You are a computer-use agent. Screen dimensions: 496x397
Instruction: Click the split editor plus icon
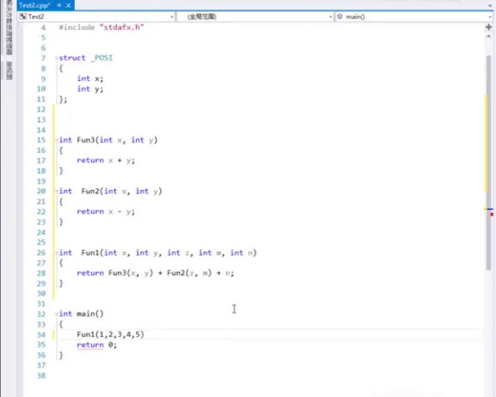[489, 28]
